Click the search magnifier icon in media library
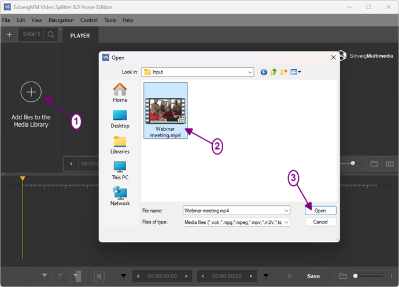The height and width of the screenshot is (287, 399). [51, 34]
